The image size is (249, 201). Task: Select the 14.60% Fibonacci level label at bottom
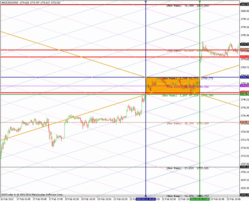[x=187, y=196]
